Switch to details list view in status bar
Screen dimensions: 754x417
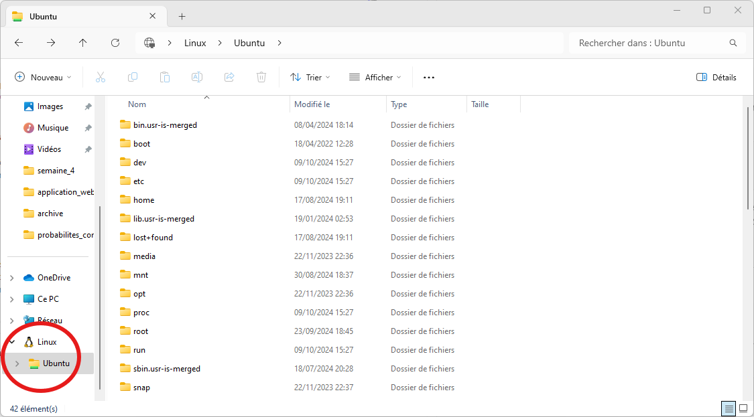pyautogui.click(x=728, y=408)
